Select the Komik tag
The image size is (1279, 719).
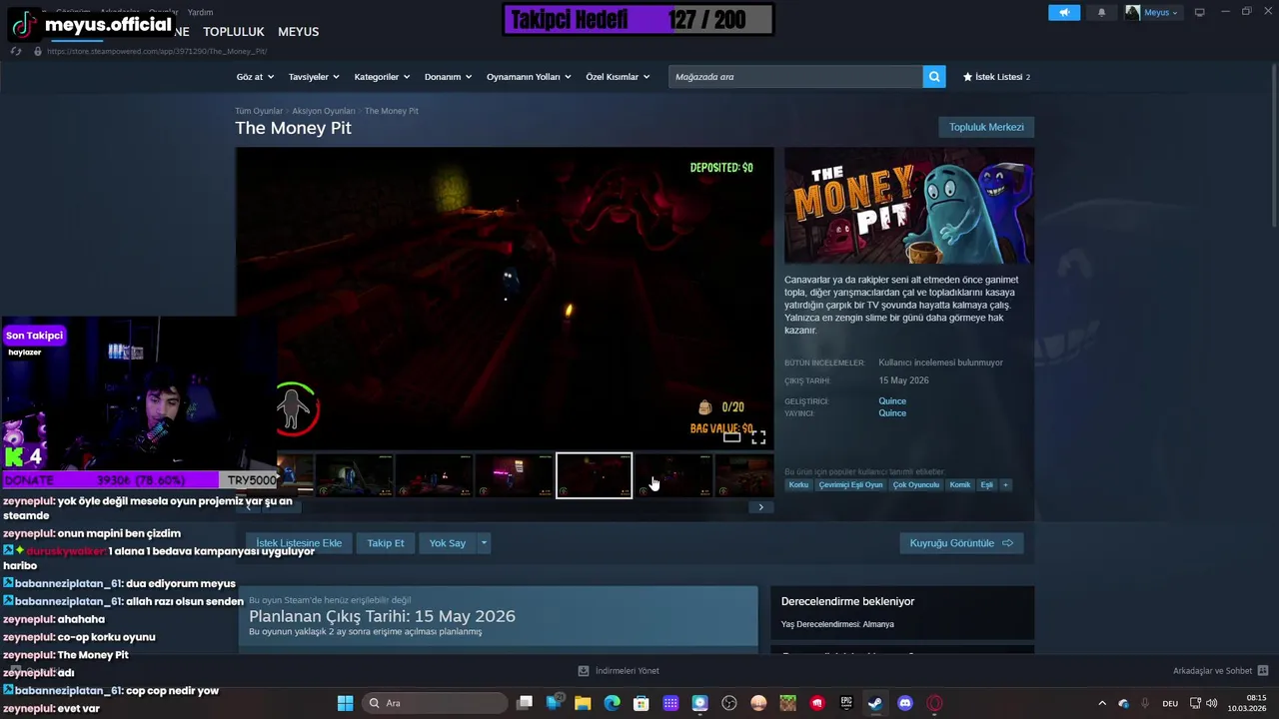[x=960, y=485]
